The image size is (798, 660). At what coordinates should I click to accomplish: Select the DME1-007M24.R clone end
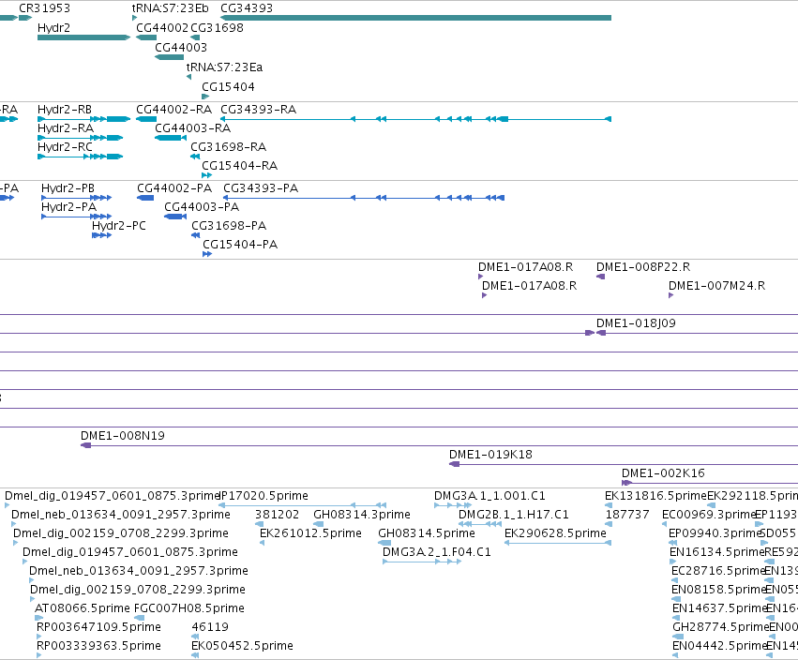click(716, 286)
